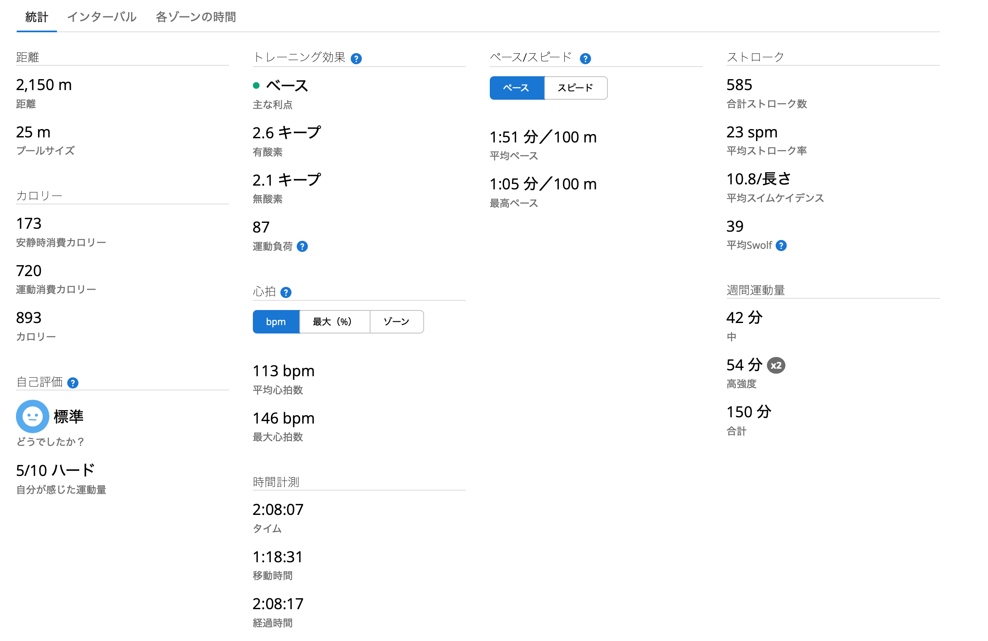Switch to the インターバル tab
The height and width of the screenshot is (641, 988).
[102, 17]
